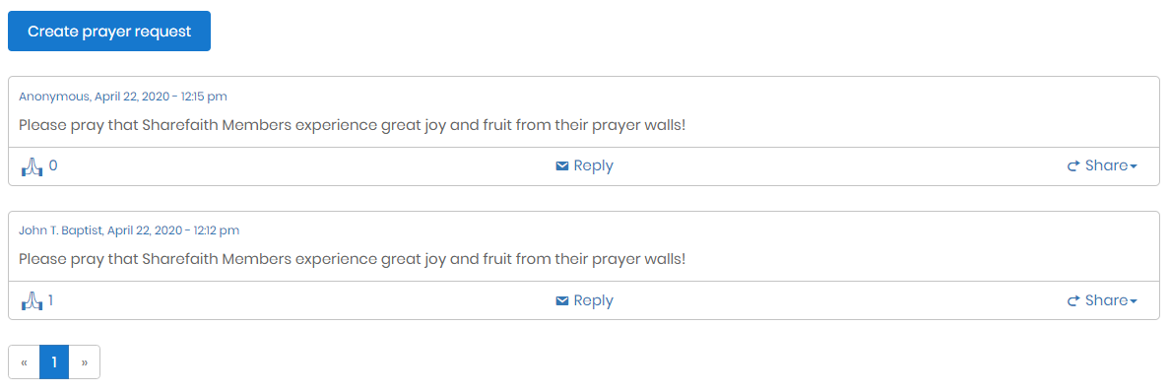This screenshot has width=1170, height=392.
Task: Select page 1 in pagination
Action: [54, 362]
